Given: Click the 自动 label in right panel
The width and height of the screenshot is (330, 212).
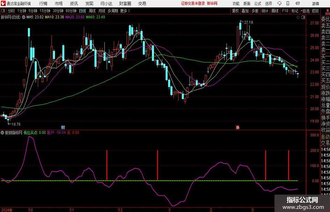Looking at the screenshot, I should [x=325, y=137].
